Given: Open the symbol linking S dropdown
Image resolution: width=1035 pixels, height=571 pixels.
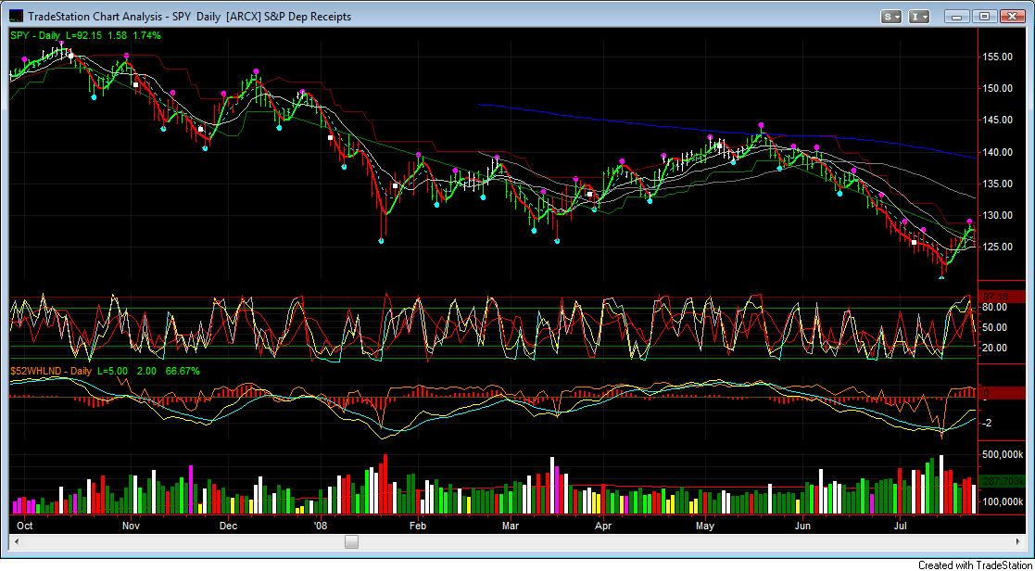Looking at the screenshot, I should [x=891, y=17].
